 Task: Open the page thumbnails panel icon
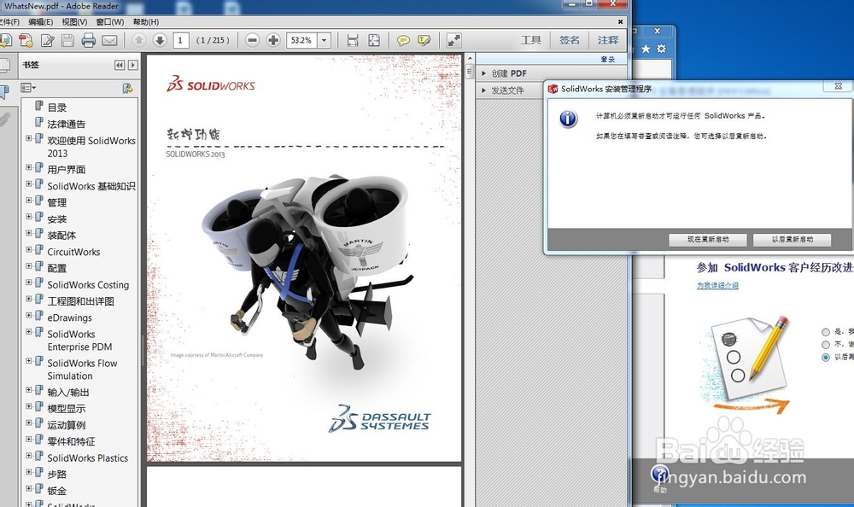click(4, 65)
